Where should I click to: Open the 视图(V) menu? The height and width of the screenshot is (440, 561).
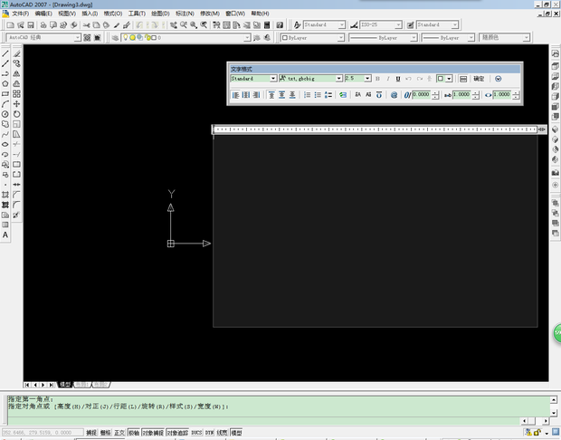click(67, 14)
